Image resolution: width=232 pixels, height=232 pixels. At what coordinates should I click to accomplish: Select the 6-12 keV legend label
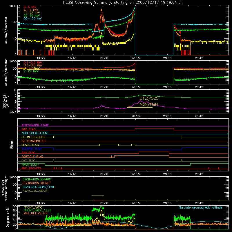(31, 10)
